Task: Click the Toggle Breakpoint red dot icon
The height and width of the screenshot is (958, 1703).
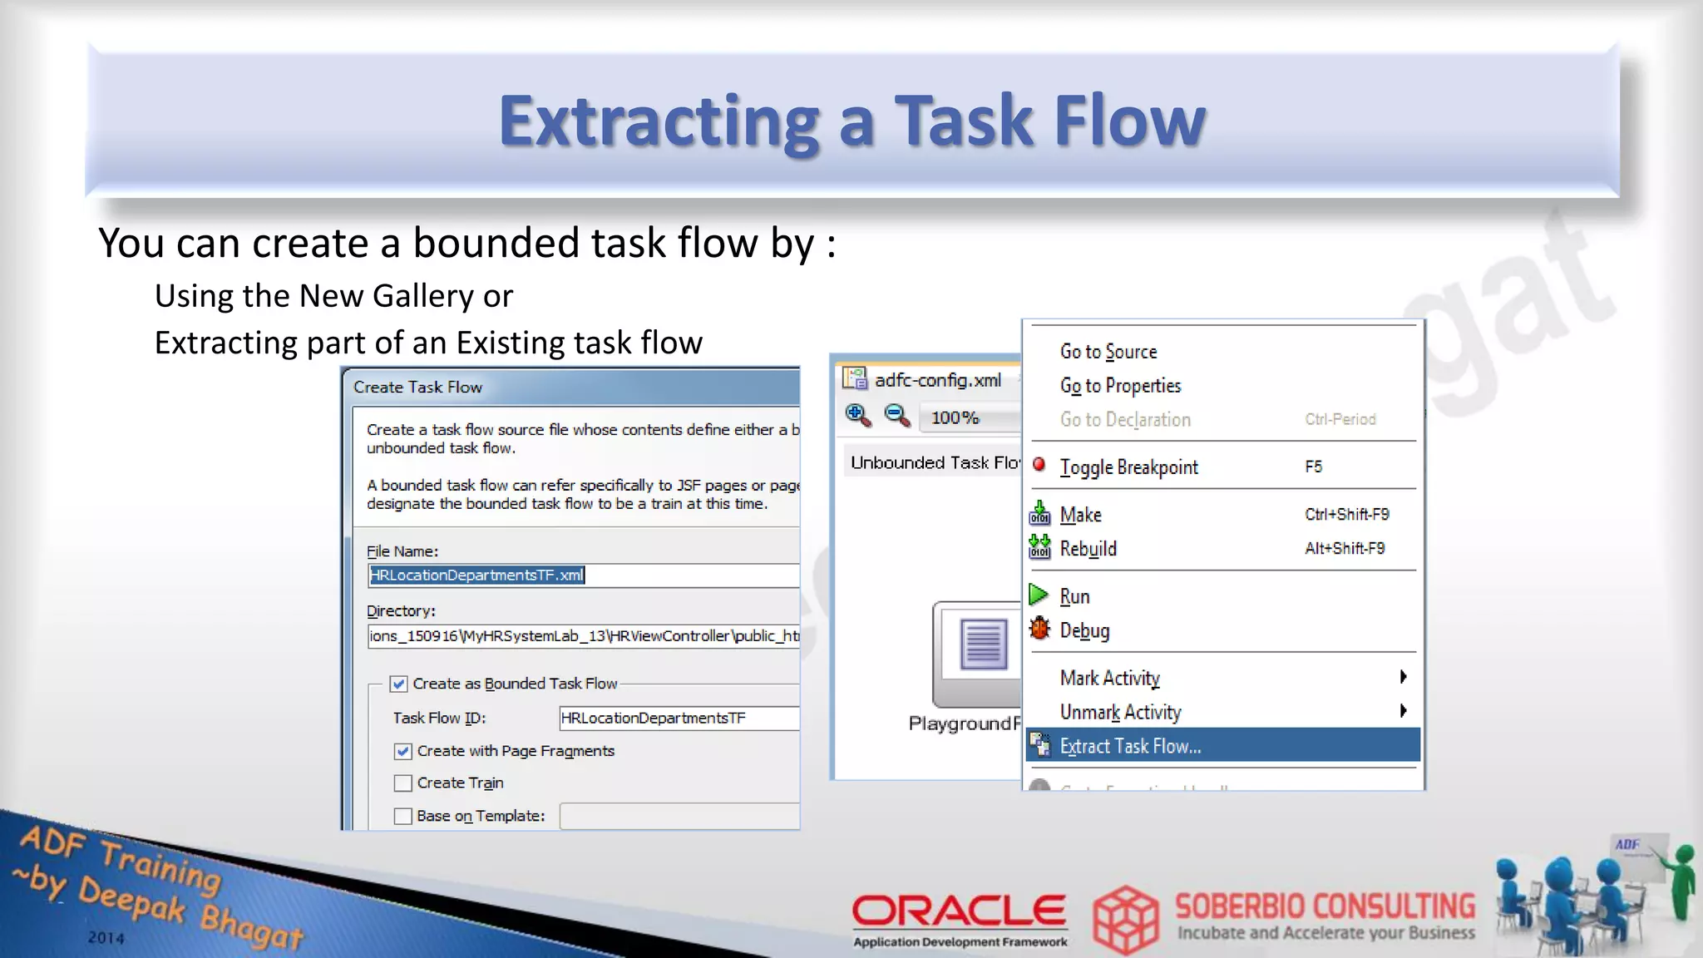Action: 1039,465
